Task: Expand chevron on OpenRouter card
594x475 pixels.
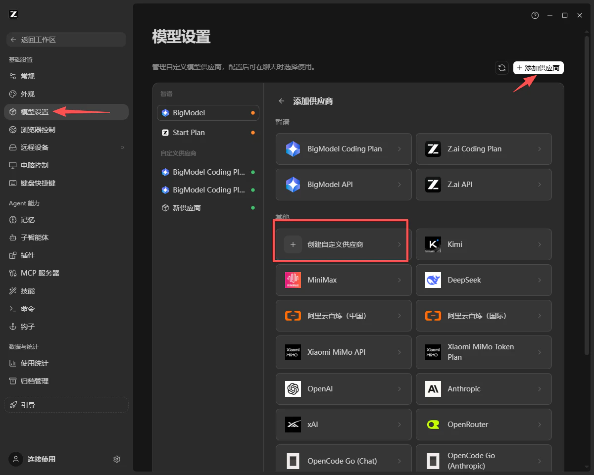Action: click(x=540, y=425)
